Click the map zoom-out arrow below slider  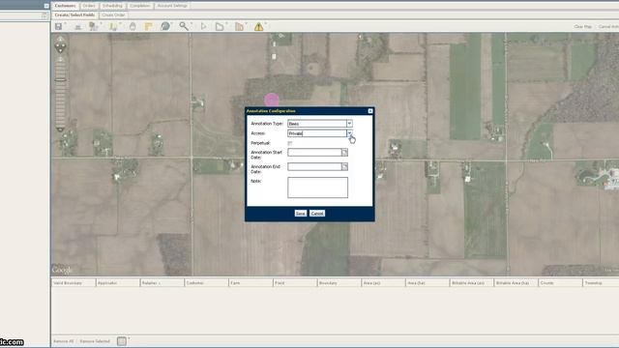[60, 130]
